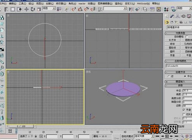Select the Move tool in the main toolbar
192x140 pixels.
pos(26,9)
